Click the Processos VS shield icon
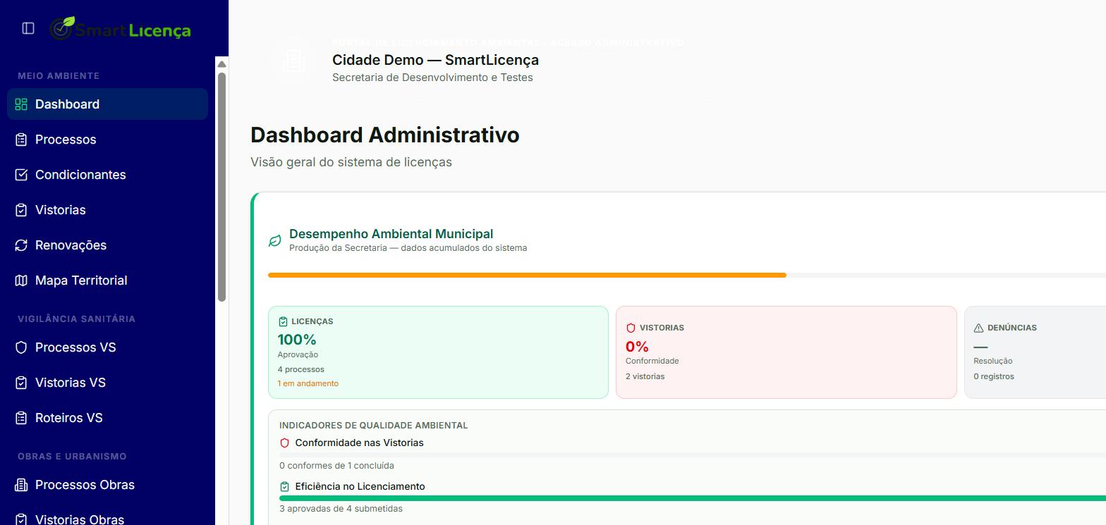1106x525 pixels. click(x=21, y=347)
